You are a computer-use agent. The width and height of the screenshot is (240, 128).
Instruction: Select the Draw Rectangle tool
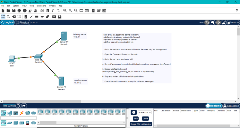click(37, 17)
